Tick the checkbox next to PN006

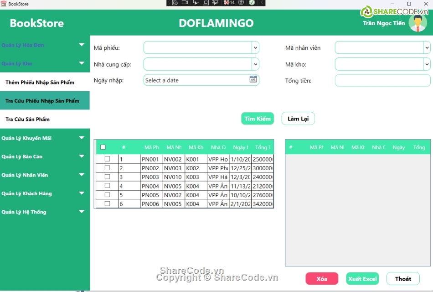click(x=107, y=204)
